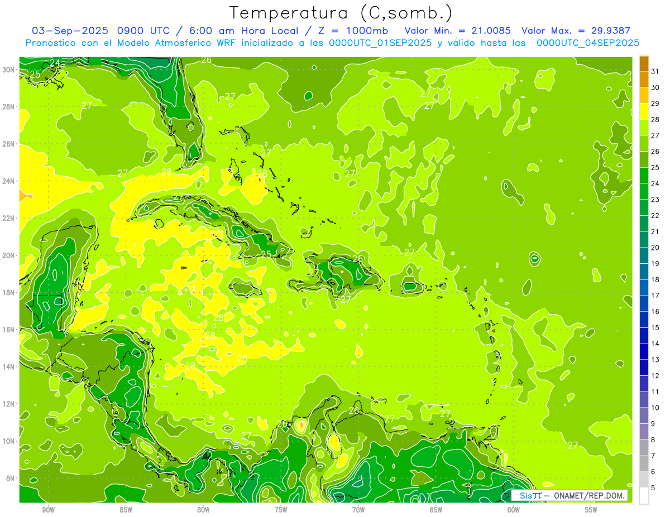Click the 75W longitude axis label

[x=281, y=510]
